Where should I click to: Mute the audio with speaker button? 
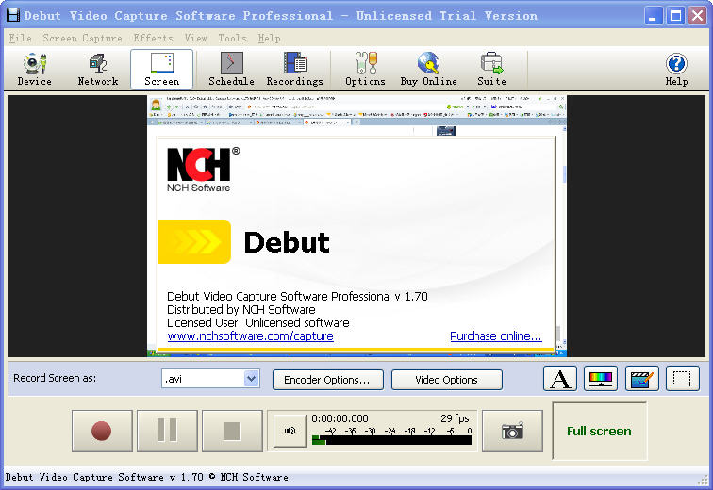289,431
